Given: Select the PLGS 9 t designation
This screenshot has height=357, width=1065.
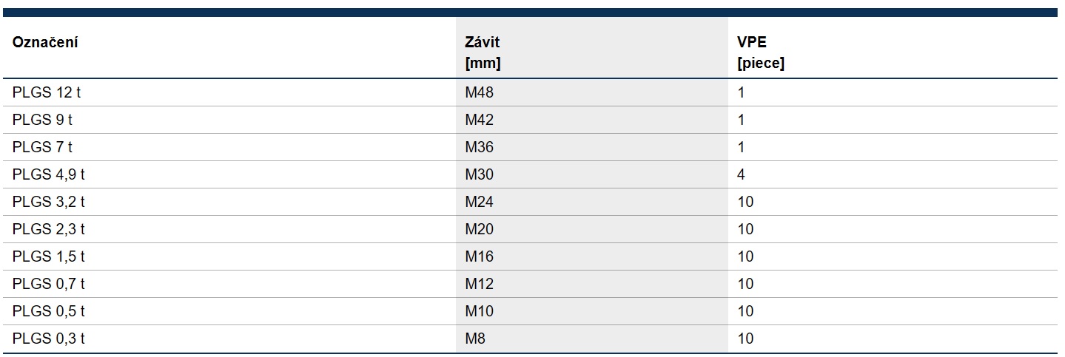Looking at the screenshot, I should (x=42, y=120).
